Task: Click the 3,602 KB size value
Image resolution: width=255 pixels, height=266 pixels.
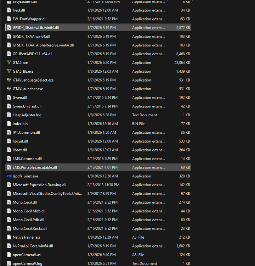Action: click(183, 246)
